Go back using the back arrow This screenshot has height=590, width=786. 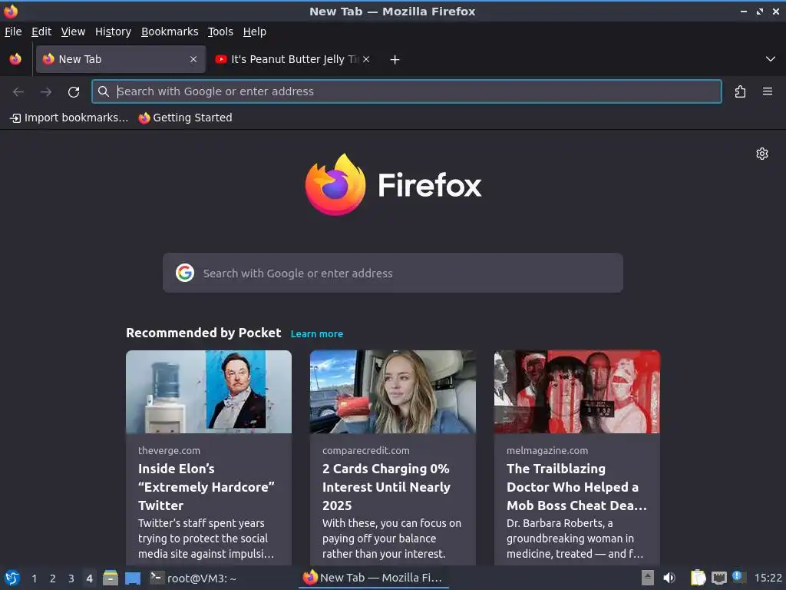[x=18, y=92]
